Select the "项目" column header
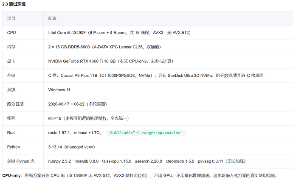The image size is (293, 180). click(x=11, y=18)
